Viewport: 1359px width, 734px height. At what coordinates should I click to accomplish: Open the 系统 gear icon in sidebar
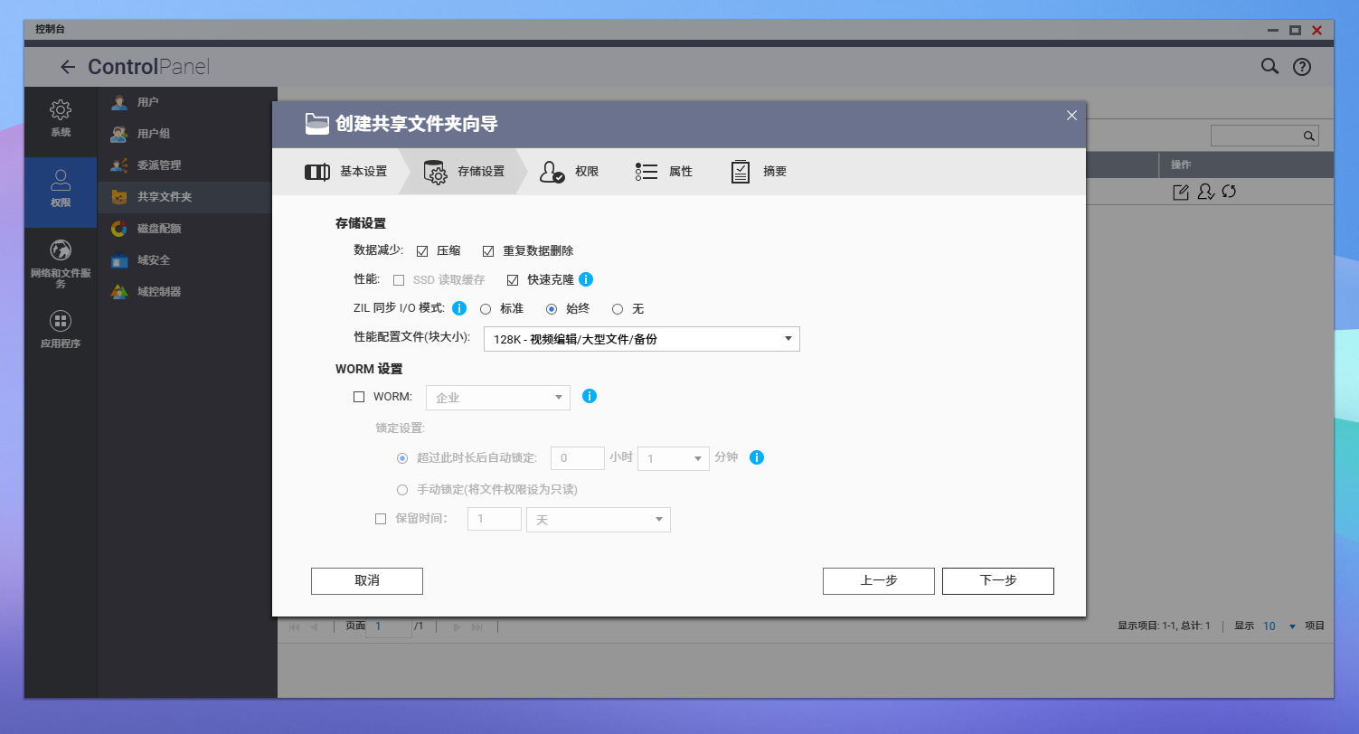coord(61,110)
